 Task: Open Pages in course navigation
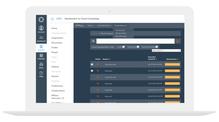54,57
